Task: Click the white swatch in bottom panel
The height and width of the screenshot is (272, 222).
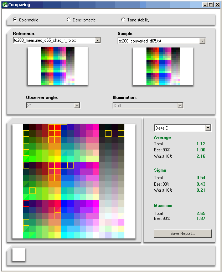Action: click(x=19, y=255)
